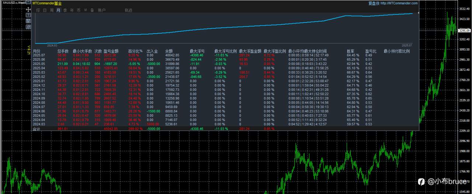Screen dimensions: 472x194
Task: Select the 2024.09 month row
Action: pos(226,98)
